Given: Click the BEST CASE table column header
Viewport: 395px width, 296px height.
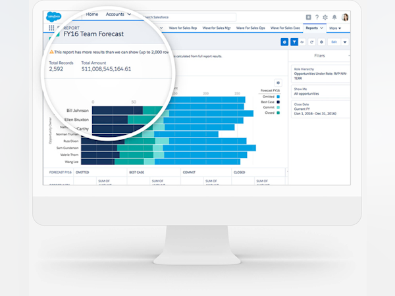Looking at the screenshot, I should tap(136, 172).
